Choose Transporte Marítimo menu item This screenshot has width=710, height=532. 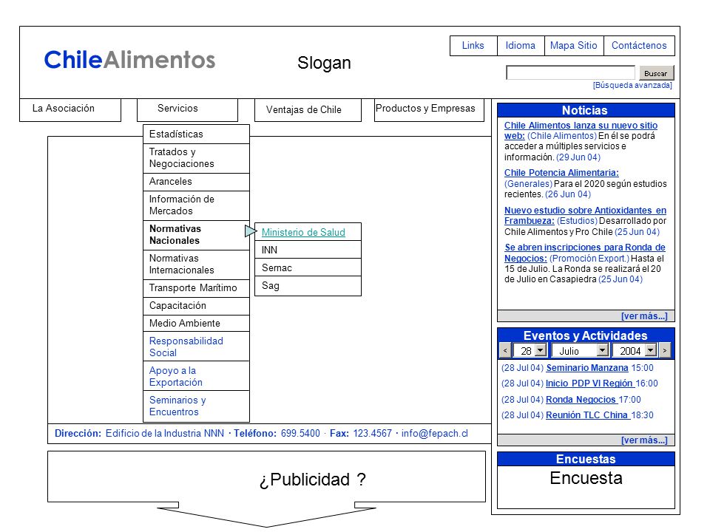pyautogui.click(x=196, y=288)
